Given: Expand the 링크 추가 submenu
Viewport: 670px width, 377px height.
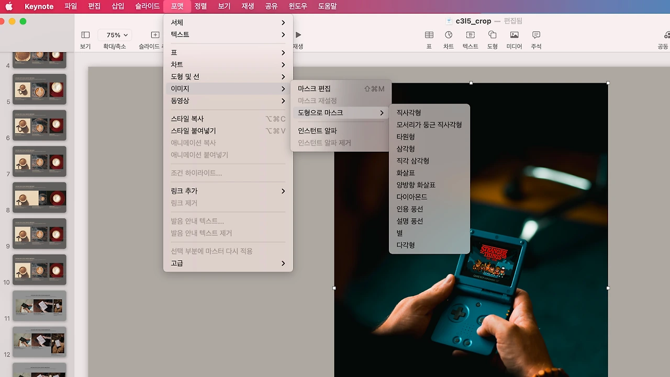Looking at the screenshot, I should [228, 191].
